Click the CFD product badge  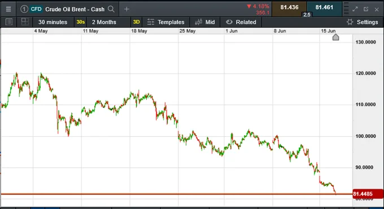36,9
